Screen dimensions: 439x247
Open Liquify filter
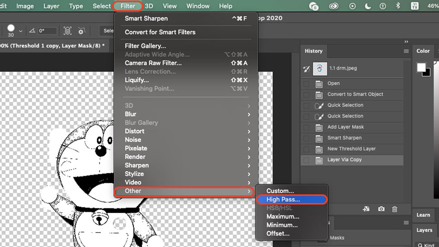[186, 80]
